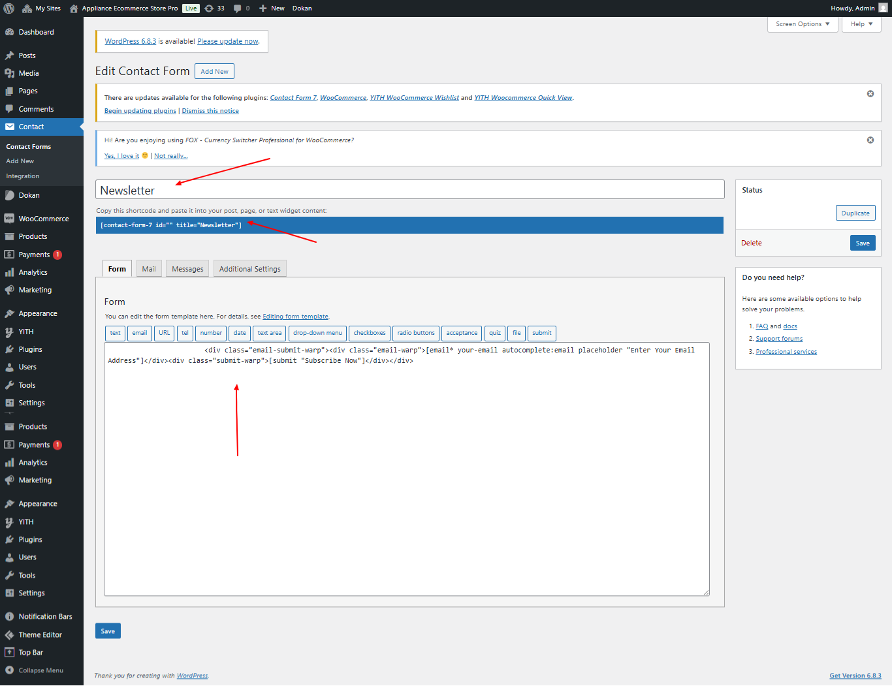Open the My Sites admin bar menu
This screenshot has width=892, height=686.
tap(41, 8)
